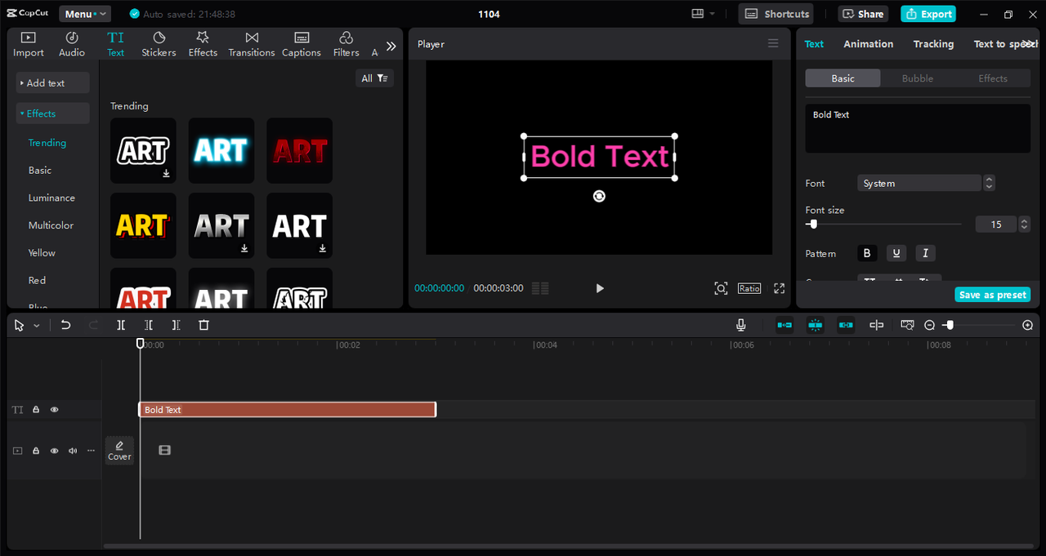Viewport: 1046px width, 556px height.
Task: Open the Filters panel
Action: coord(346,44)
